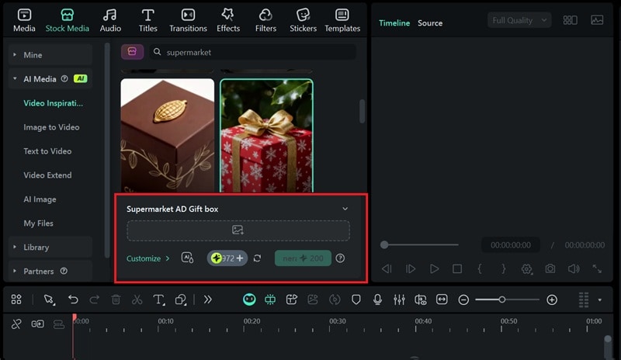The width and height of the screenshot is (621, 360).
Task: Show more timeline tools
Action: 207,299
